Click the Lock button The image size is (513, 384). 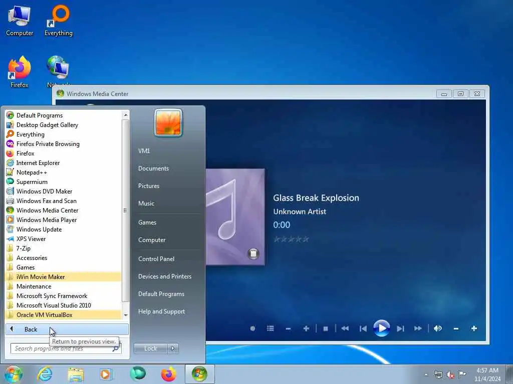(x=150, y=348)
